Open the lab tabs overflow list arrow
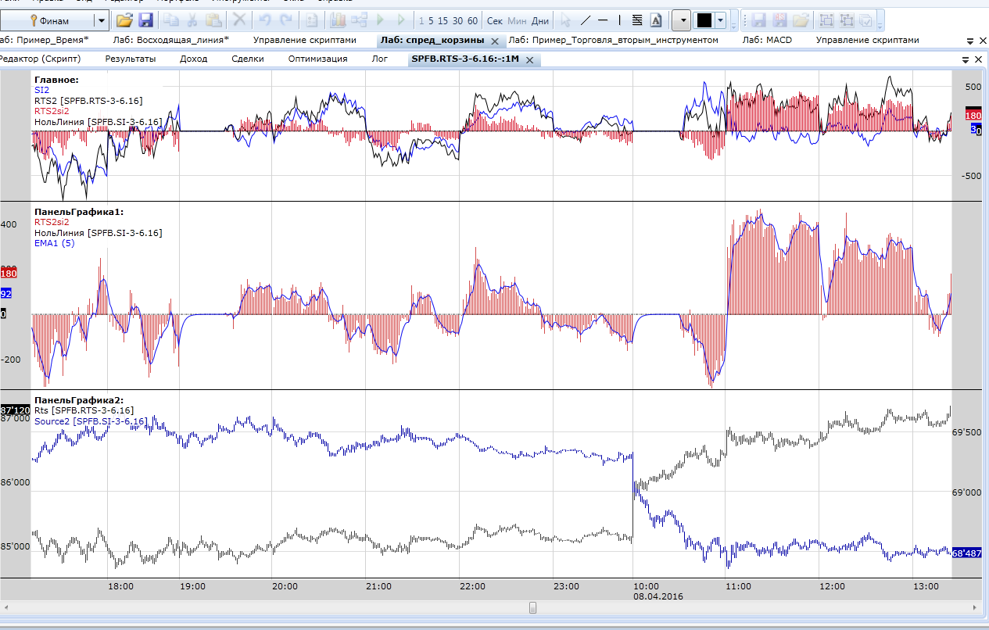Image resolution: width=989 pixels, height=630 pixels. tap(969, 41)
